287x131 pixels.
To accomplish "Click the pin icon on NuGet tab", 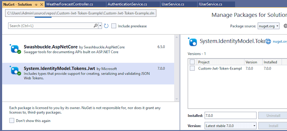I will click(36, 5).
